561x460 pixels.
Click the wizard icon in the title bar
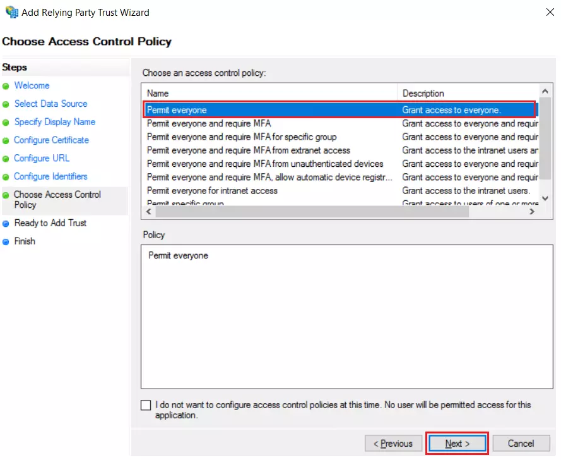point(11,12)
